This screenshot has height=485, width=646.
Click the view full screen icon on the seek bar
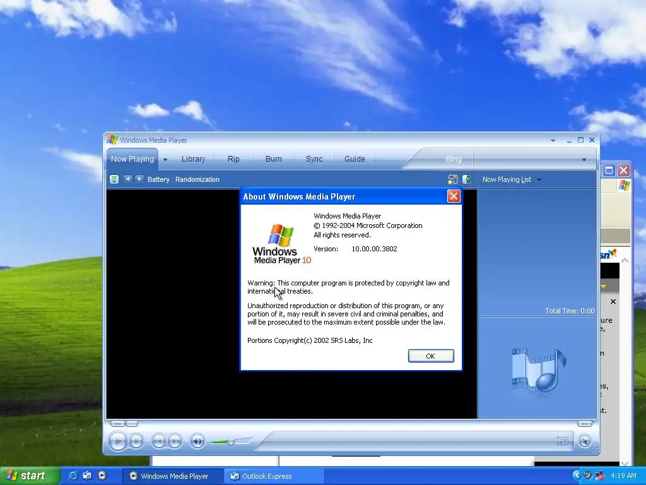coord(562,441)
